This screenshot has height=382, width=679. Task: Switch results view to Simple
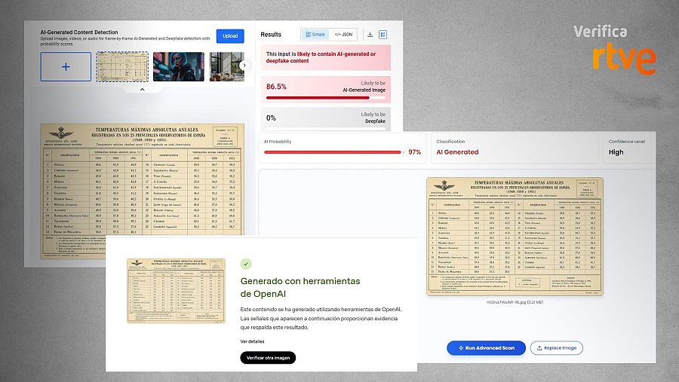point(315,35)
